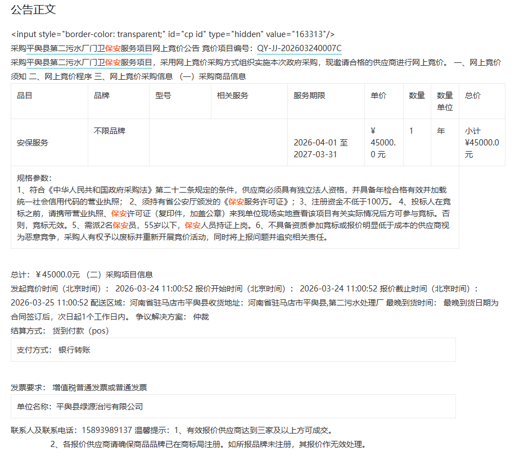Screen dimensions: 524x465
Task: Click the 小计 ¥45000.0 元 subtotal cell
Action: (481, 143)
